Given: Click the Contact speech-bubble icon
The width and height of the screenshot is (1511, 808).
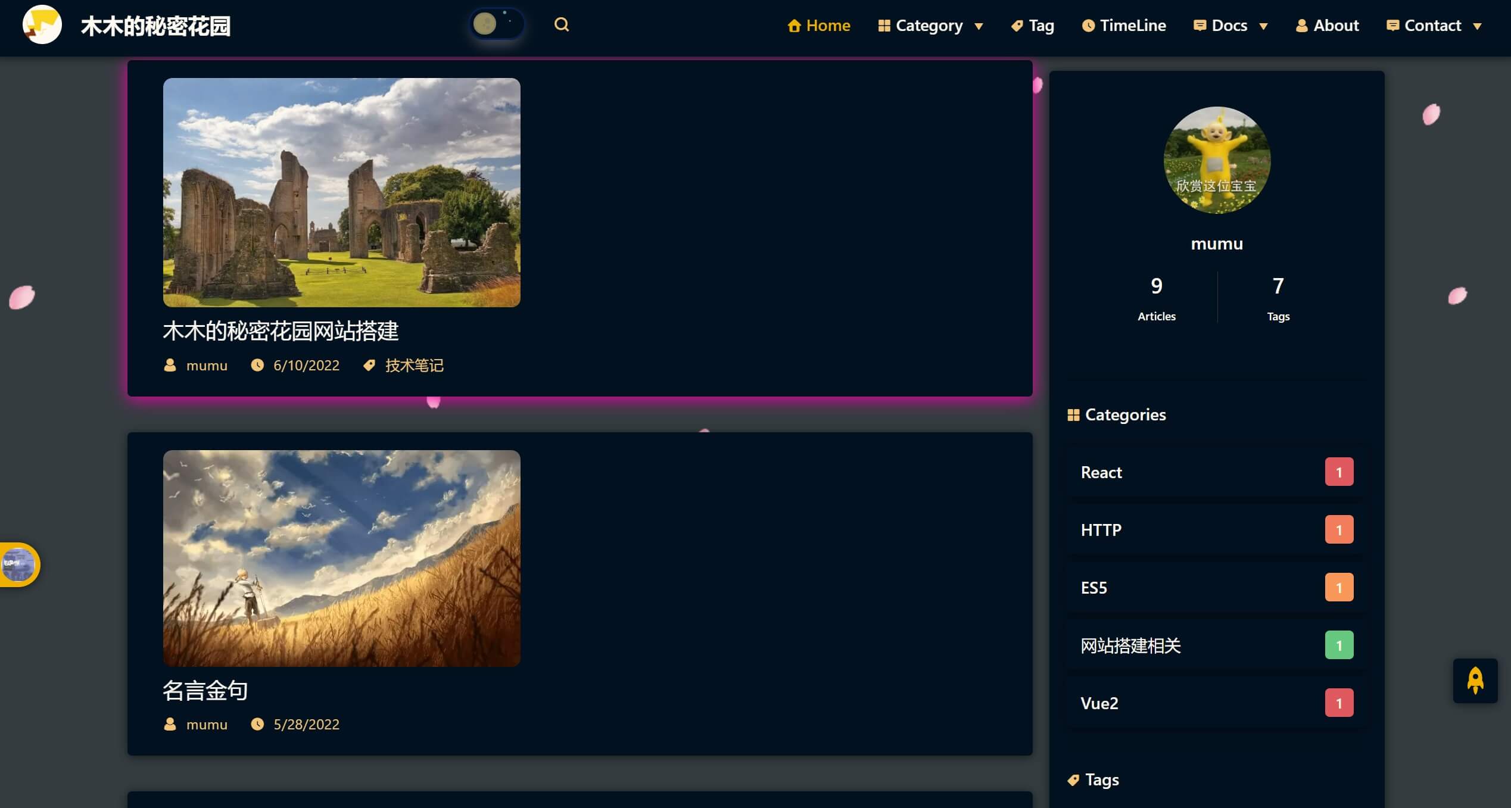Looking at the screenshot, I should pyautogui.click(x=1392, y=25).
